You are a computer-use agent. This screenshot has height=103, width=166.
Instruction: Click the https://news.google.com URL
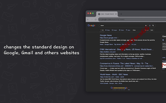[x=108, y=38]
